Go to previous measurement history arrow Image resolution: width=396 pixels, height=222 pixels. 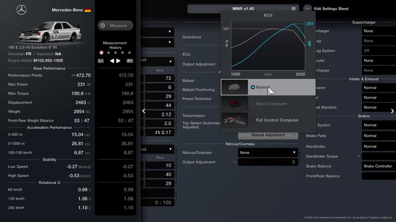[112, 61]
